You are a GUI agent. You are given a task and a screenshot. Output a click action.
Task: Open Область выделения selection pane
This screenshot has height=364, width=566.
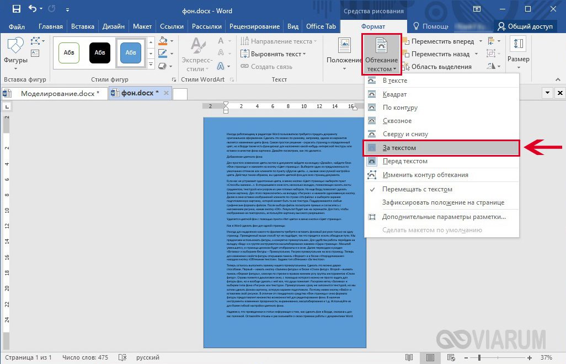tap(437, 66)
